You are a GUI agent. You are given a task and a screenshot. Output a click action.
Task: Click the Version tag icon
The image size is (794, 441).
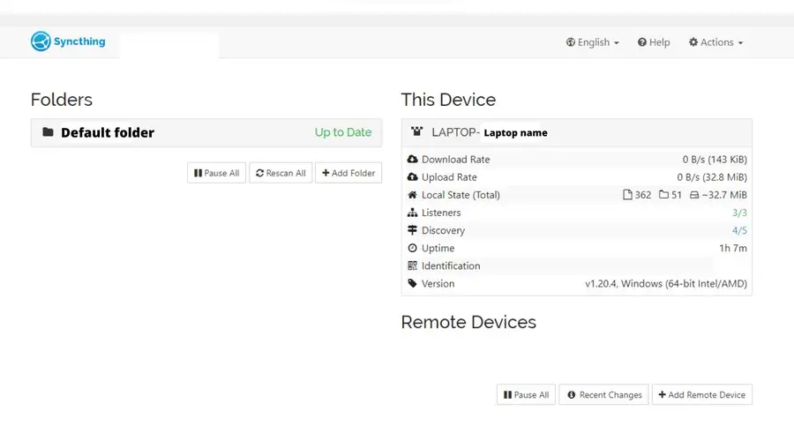click(x=412, y=284)
